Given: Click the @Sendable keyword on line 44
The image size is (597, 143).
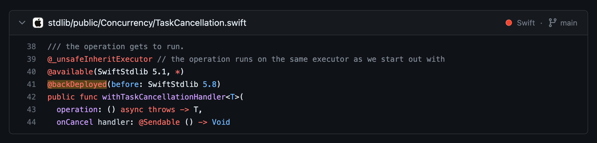Looking at the screenshot, I should 159,122.
